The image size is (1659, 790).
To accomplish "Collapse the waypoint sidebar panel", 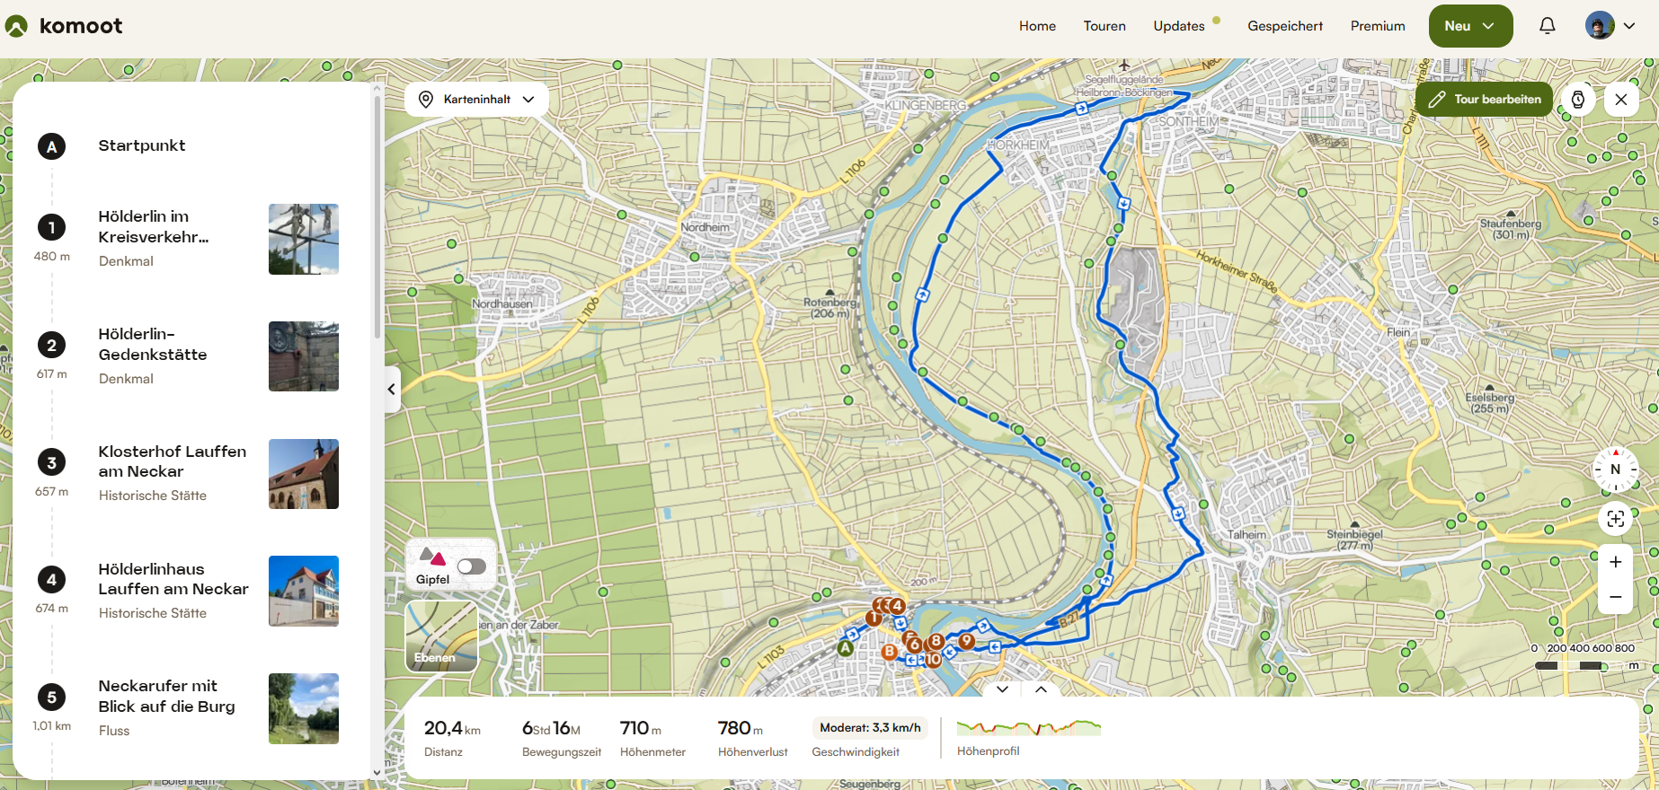I will coord(392,390).
